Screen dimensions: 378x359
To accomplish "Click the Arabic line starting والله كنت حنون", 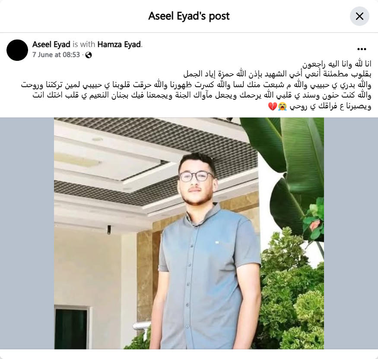I will [202, 95].
